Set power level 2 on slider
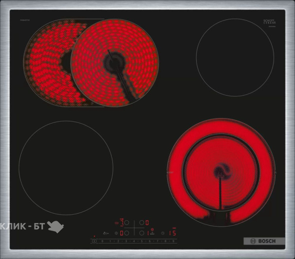Screen dimensions: 295x259 (x=118, y=241)
